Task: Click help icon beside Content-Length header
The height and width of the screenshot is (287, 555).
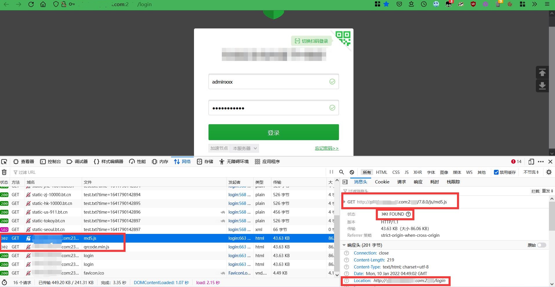Action: 347,260
